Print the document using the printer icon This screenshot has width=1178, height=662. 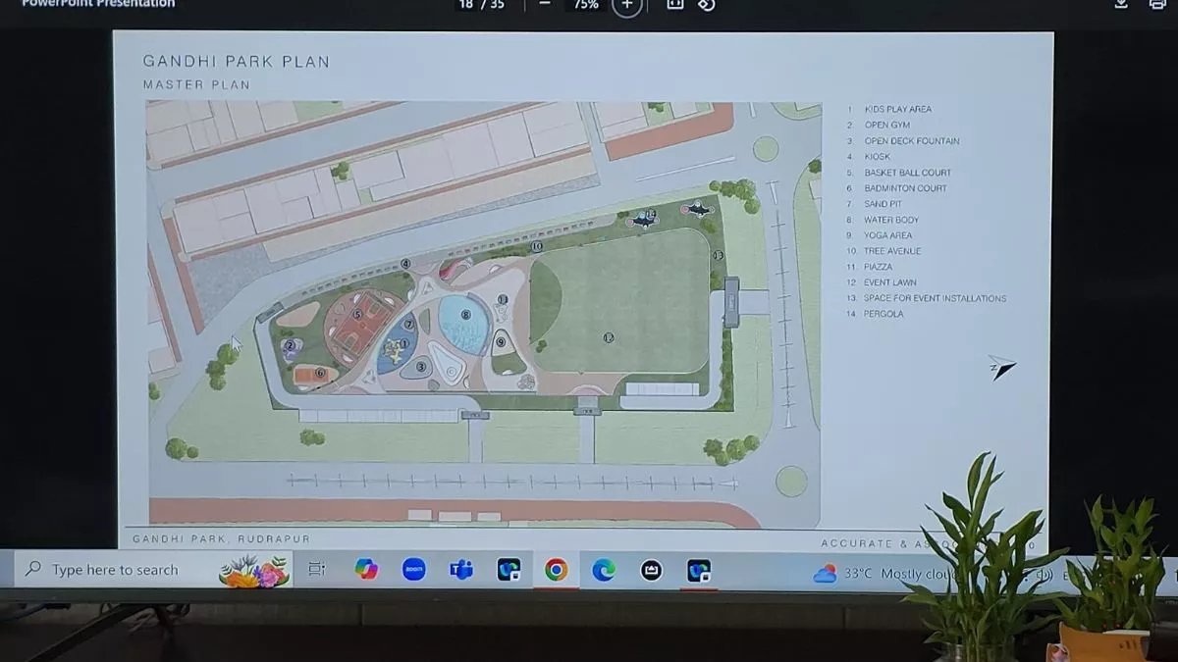(1157, 5)
